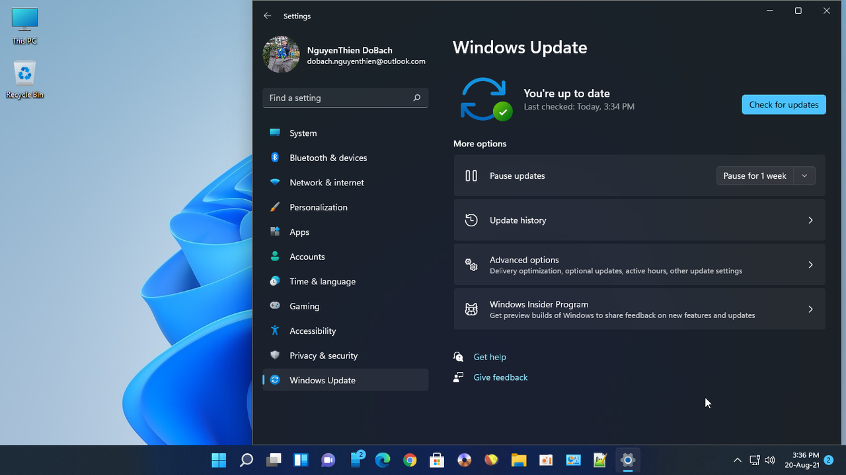Open the user profile picture

[281, 54]
